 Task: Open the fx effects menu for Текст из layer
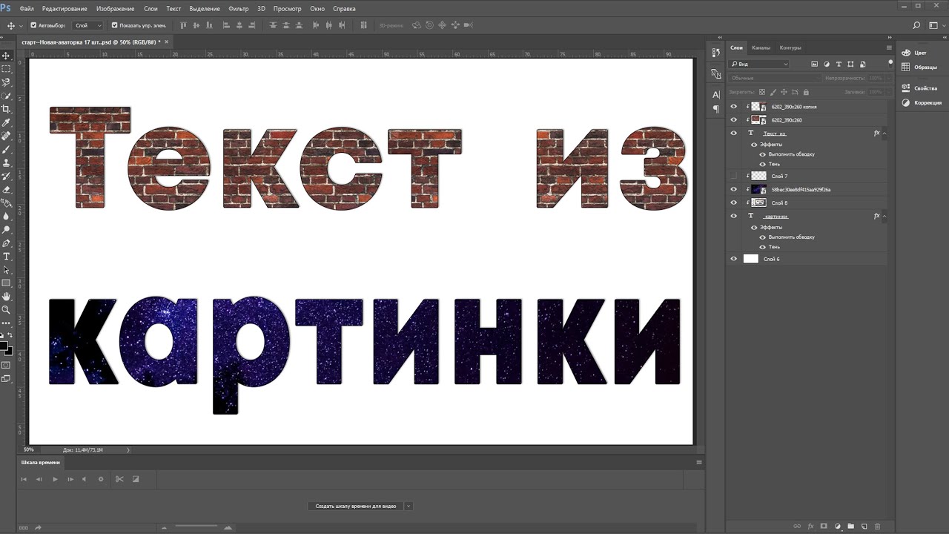pos(877,133)
